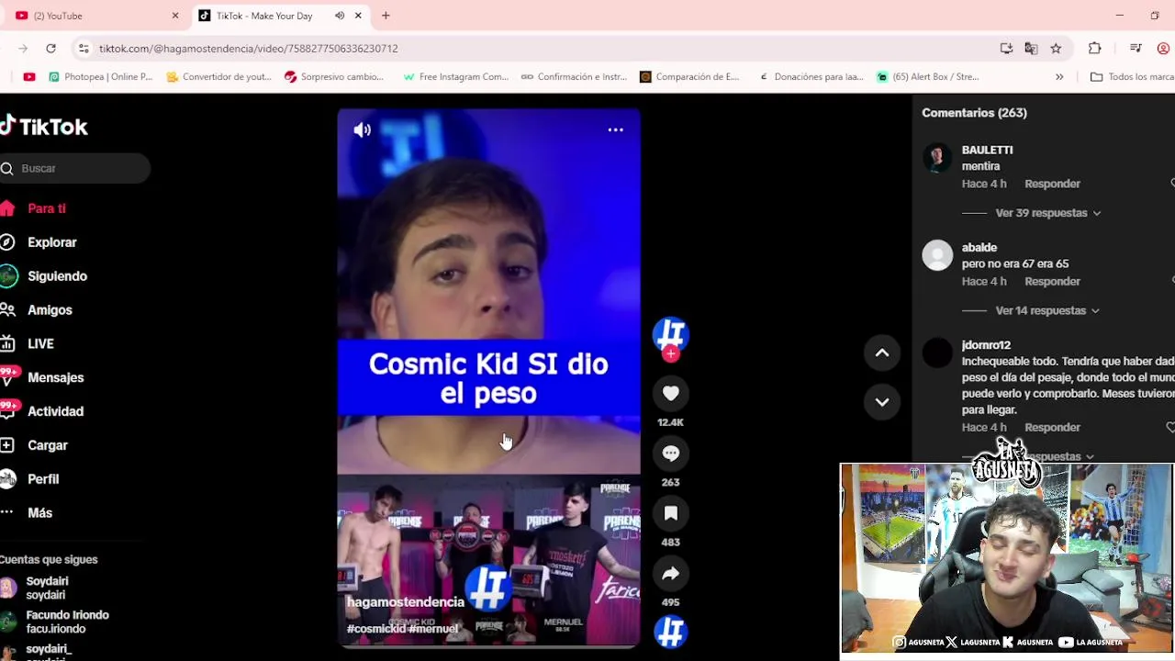Mute the TikTok video sound

(363, 130)
